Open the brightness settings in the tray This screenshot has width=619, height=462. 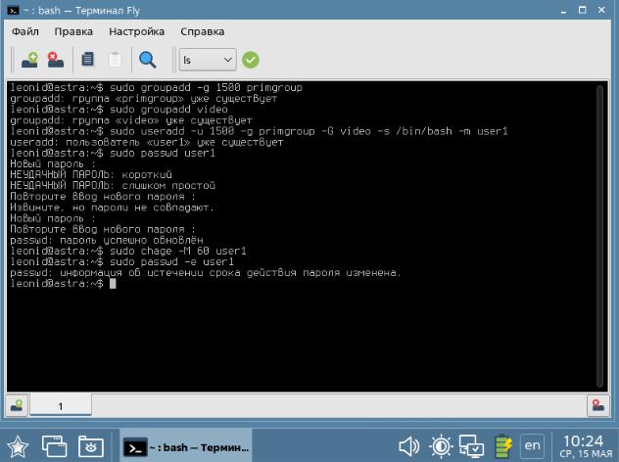(x=441, y=446)
